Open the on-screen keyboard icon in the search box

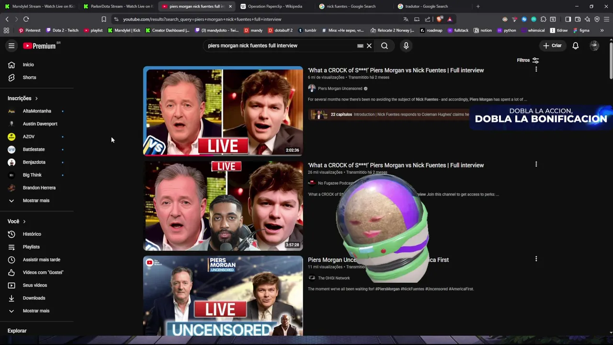(360, 46)
